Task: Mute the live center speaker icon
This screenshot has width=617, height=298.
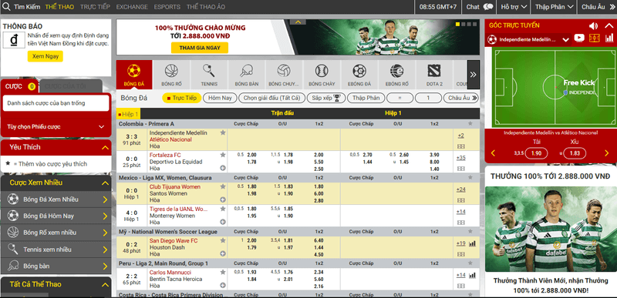Action: 593,26
